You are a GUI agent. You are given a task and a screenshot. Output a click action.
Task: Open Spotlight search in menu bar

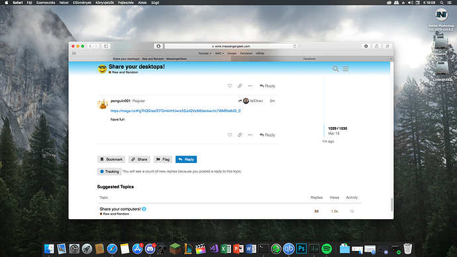click(x=442, y=3)
